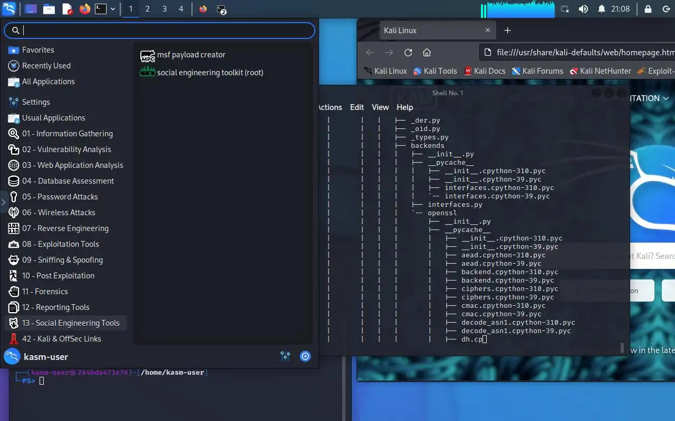Switch to workspace 3

(x=165, y=9)
